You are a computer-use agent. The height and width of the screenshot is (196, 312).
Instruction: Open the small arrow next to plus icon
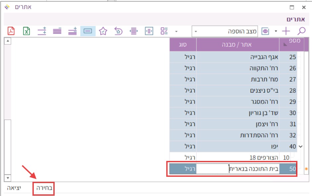[x=276, y=31]
